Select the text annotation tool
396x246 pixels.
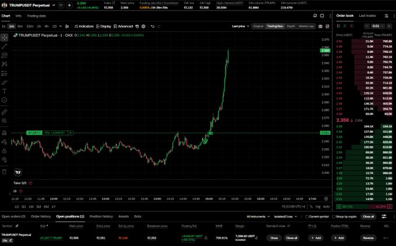click(x=4, y=91)
